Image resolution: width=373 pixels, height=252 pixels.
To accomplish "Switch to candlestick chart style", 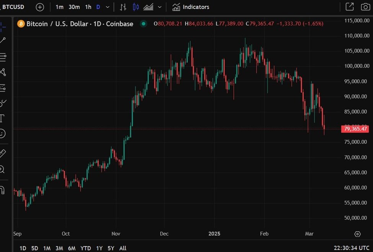I will [136, 7].
